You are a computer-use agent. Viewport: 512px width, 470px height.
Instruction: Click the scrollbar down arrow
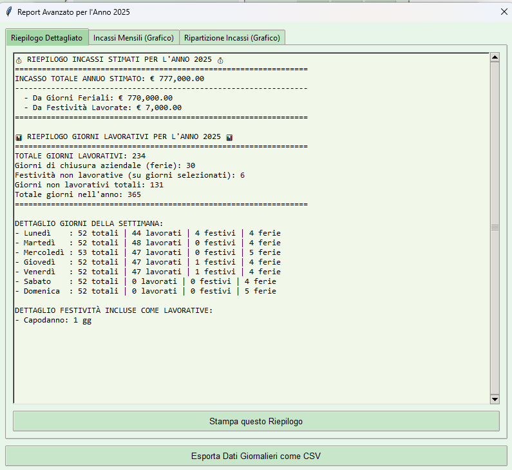[495, 399]
